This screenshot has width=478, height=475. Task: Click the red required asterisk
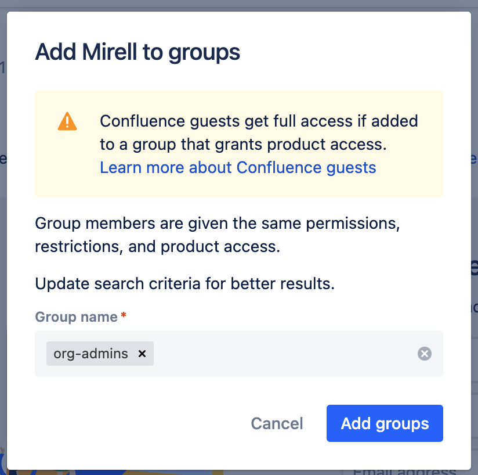(124, 315)
